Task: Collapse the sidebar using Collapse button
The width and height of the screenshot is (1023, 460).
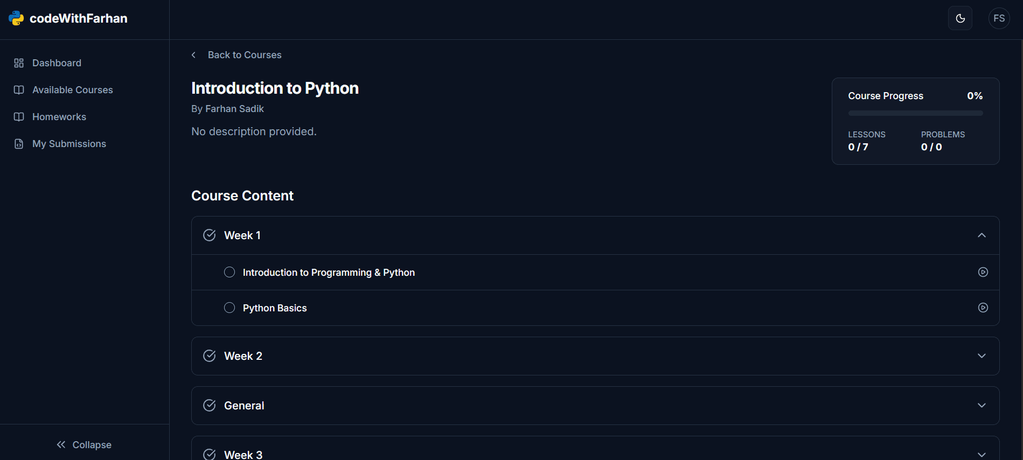Action: 84,444
